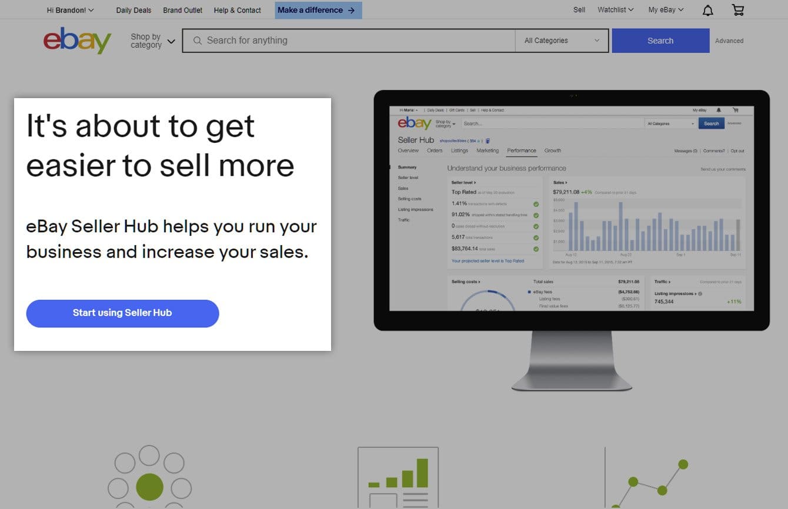
Task: Open Help & Contact
Action: (x=237, y=10)
